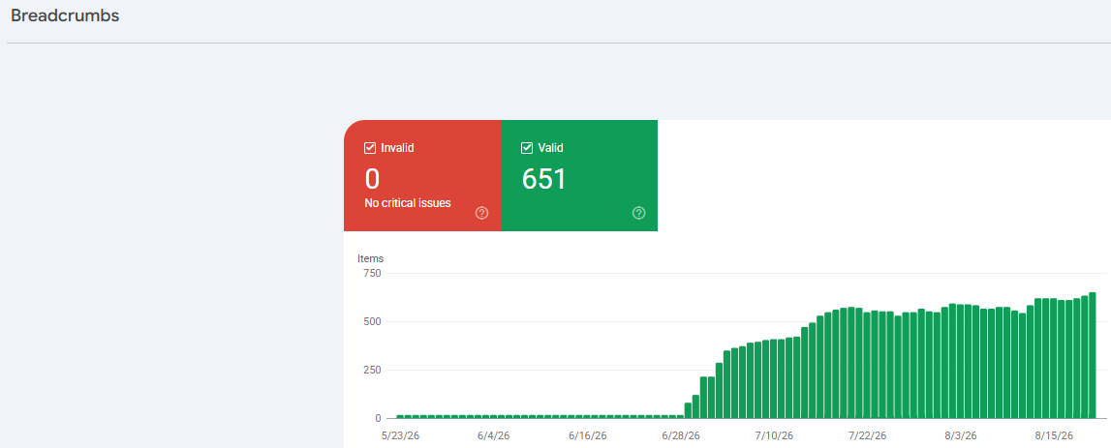Click the Breadcrumbs page heading
Image resolution: width=1111 pixels, height=448 pixels.
tap(65, 15)
